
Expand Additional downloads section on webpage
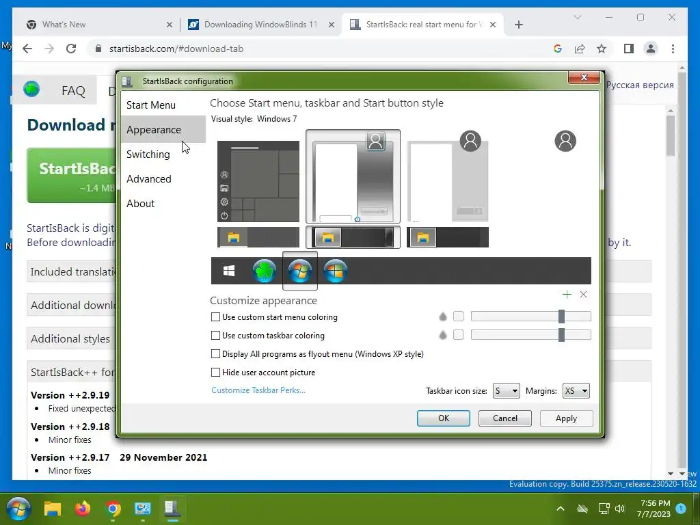pyautogui.click(x=71, y=305)
